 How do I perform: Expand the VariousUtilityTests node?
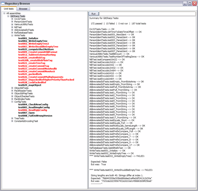pyautogui.click(x=12, y=24)
